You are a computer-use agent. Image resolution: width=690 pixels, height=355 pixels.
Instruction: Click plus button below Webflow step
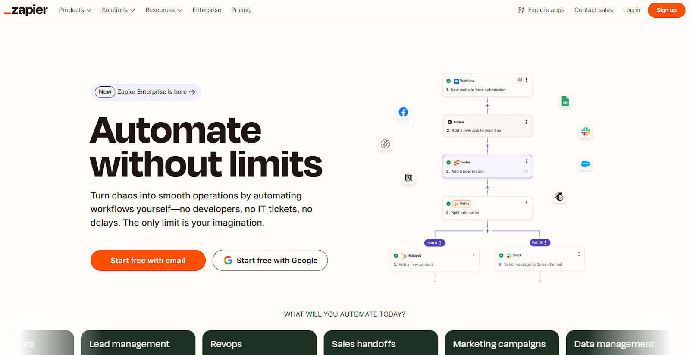[x=487, y=106]
